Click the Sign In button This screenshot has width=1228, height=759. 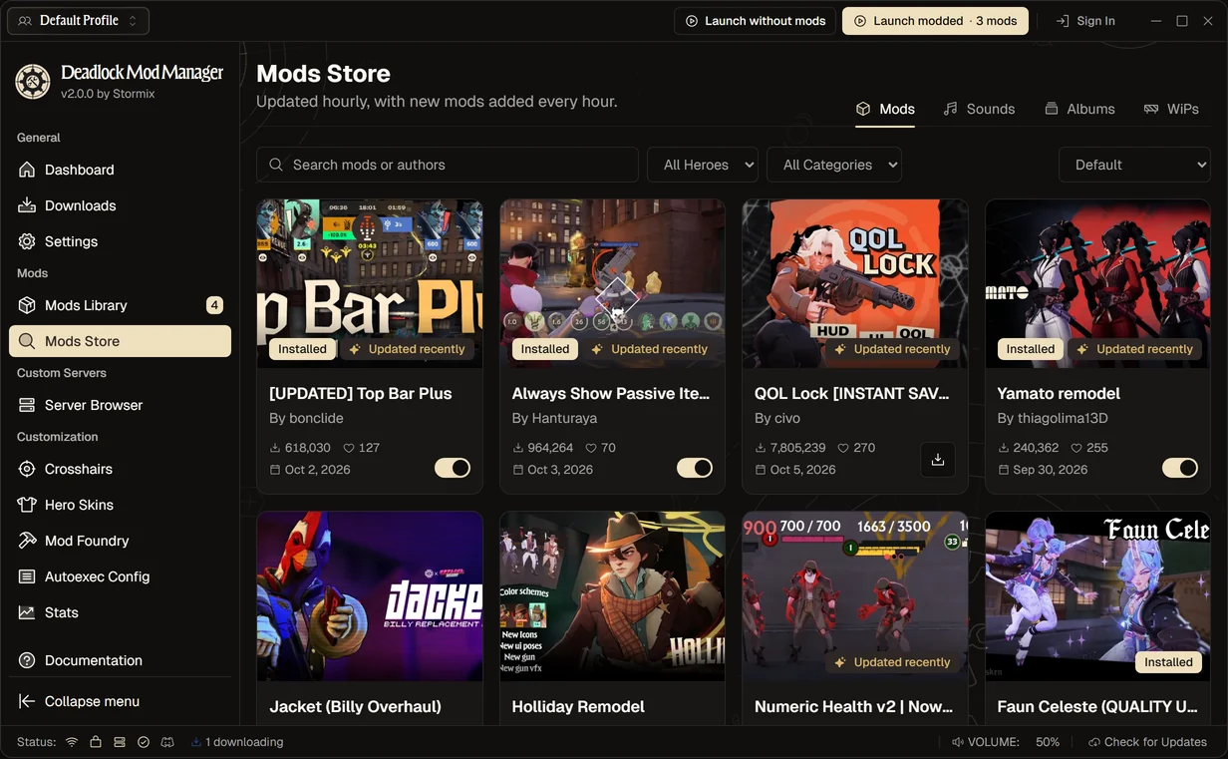tap(1085, 21)
